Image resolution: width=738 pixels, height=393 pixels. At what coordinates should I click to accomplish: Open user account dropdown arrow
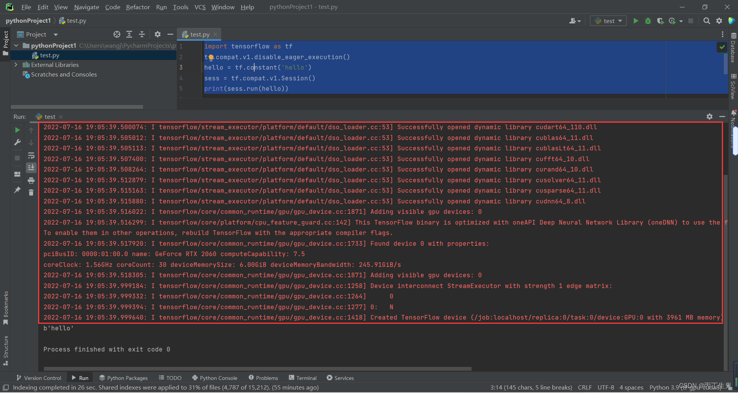click(579, 21)
